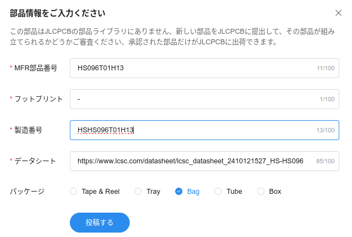Image resolution: width=352 pixels, height=237 pixels.
Task: Click the 製造番号 label
Action: coord(28,130)
